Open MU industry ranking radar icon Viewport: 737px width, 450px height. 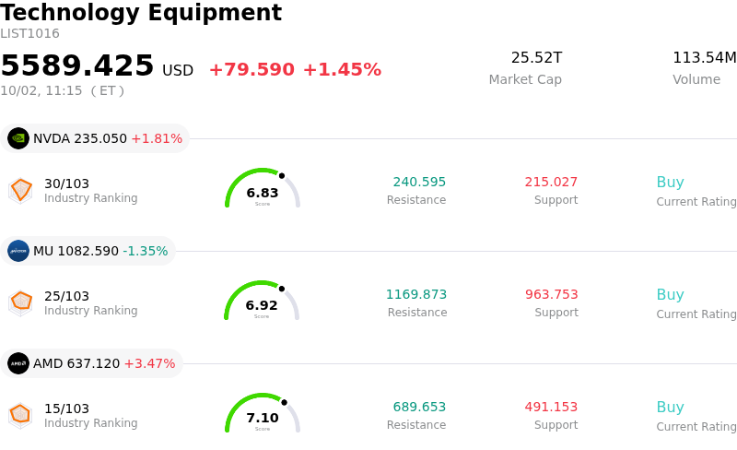coord(20,302)
